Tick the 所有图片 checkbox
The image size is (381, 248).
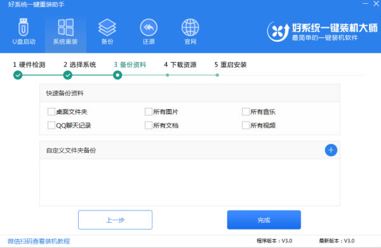[149, 112]
